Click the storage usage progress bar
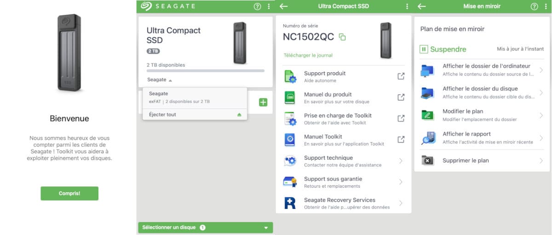 click(206, 71)
